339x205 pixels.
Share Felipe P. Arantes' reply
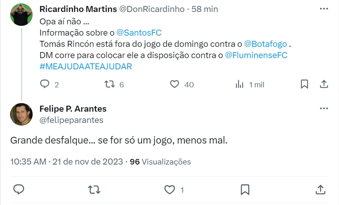click(320, 189)
